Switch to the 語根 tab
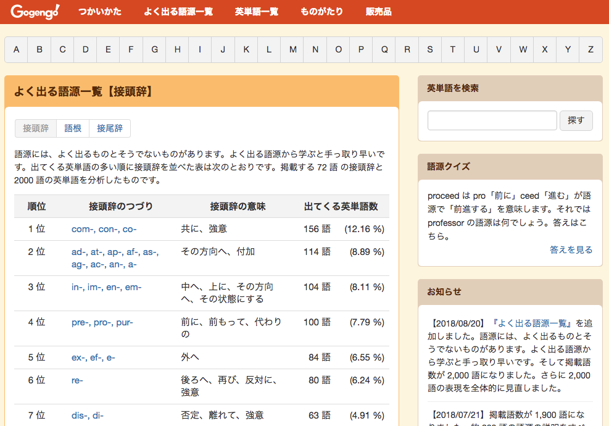609x426 pixels. coord(73,128)
